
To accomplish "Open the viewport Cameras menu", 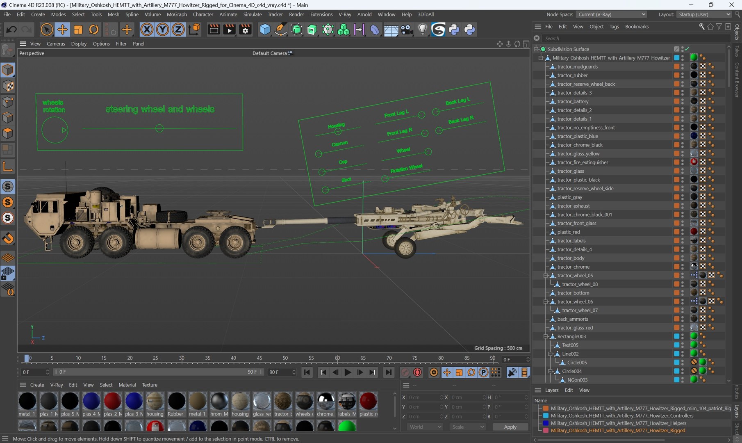I will [56, 43].
